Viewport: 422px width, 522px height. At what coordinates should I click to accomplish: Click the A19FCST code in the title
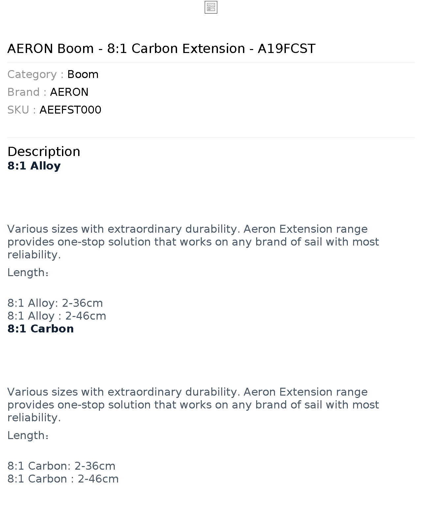coord(286,48)
